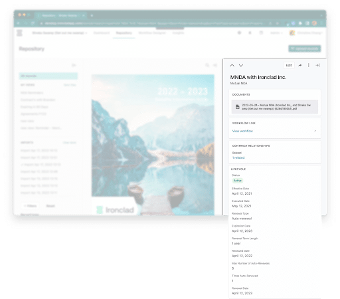Open the Admin dropdown in the header
340x299 pixels.
tap(276, 33)
